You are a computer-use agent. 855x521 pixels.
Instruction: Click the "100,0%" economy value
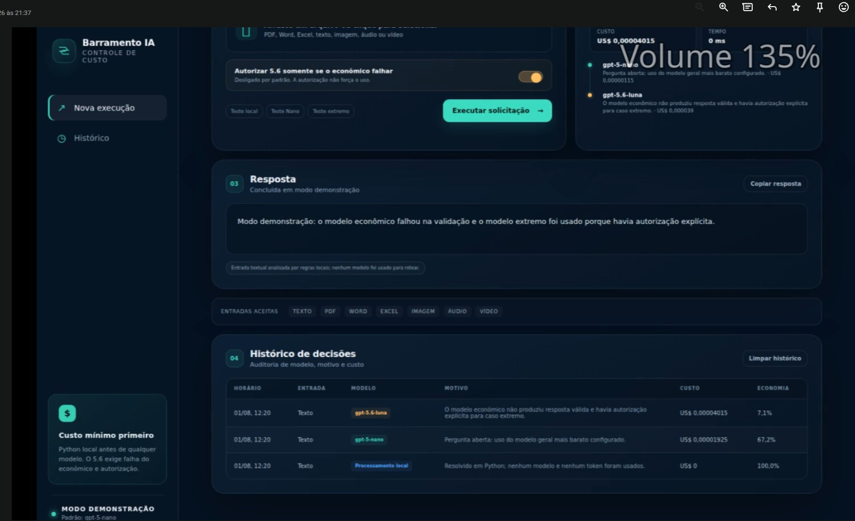click(x=768, y=466)
